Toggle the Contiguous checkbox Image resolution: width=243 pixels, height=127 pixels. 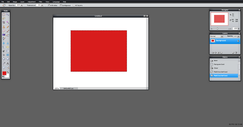click(60, 5)
